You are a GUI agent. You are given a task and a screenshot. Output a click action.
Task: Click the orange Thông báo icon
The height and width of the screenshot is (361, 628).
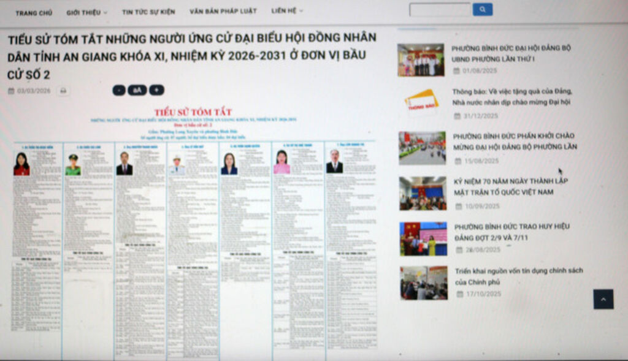click(x=421, y=104)
